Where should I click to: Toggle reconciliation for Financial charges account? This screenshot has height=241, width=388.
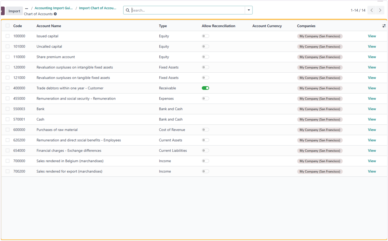pyautogui.click(x=205, y=151)
